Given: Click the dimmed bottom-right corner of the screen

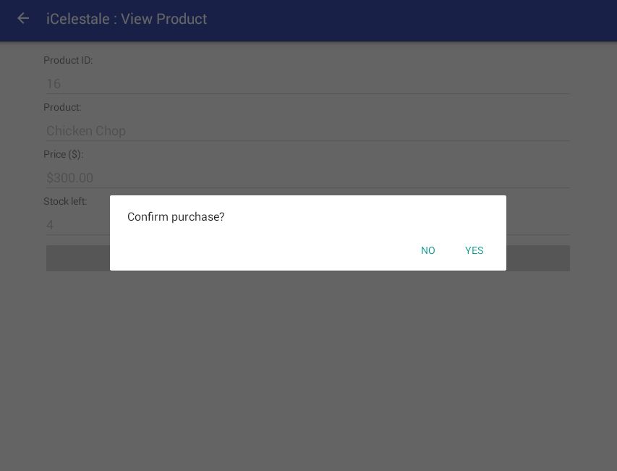Looking at the screenshot, I should tap(593, 449).
